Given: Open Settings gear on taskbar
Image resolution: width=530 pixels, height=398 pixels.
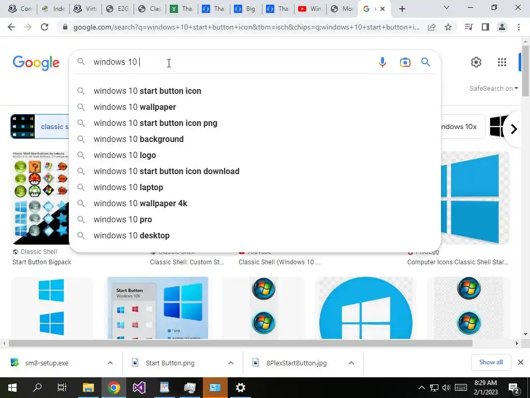Looking at the screenshot, I should pyautogui.click(x=240, y=388).
